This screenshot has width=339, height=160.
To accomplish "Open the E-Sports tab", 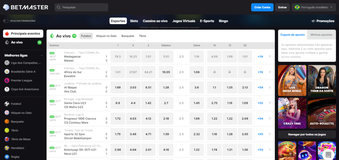I will pos(207,21).
